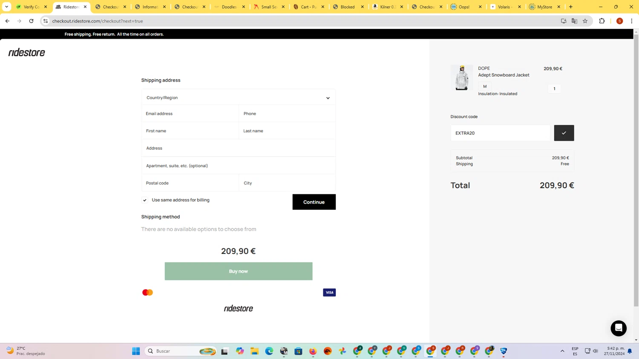Screen dimensions: 639x359
Task: Click the Ridestore logo at page top
Action: (26, 52)
